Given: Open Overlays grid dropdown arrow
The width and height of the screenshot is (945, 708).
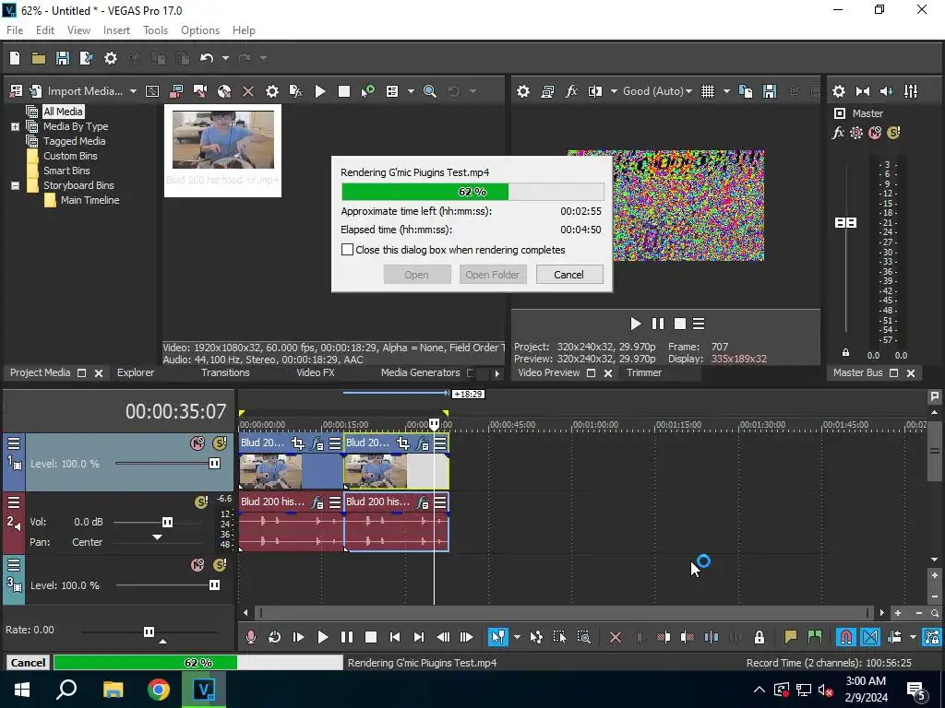Looking at the screenshot, I should click(x=726, y=91).
